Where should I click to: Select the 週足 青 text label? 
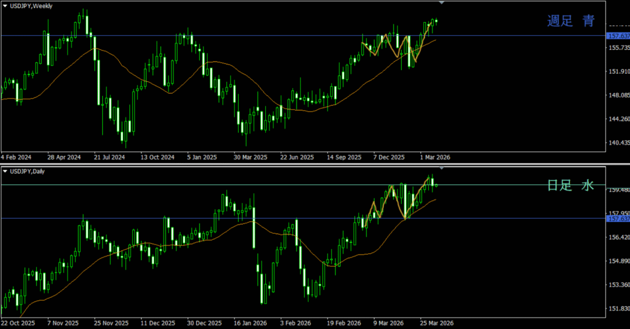571,22
